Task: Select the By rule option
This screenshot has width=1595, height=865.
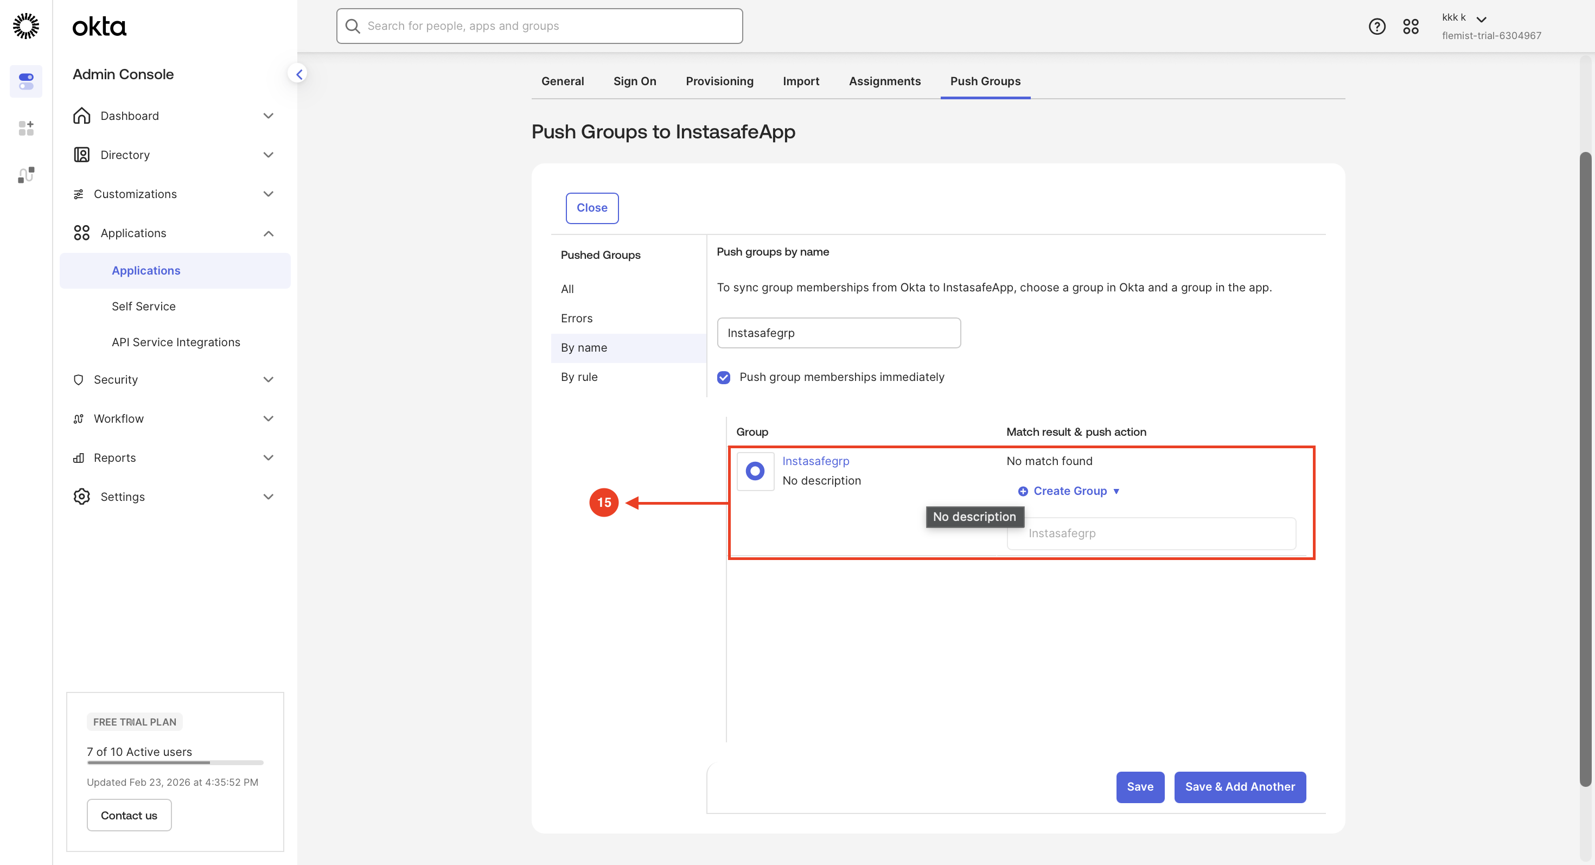Action: click(x=579, y=377)
